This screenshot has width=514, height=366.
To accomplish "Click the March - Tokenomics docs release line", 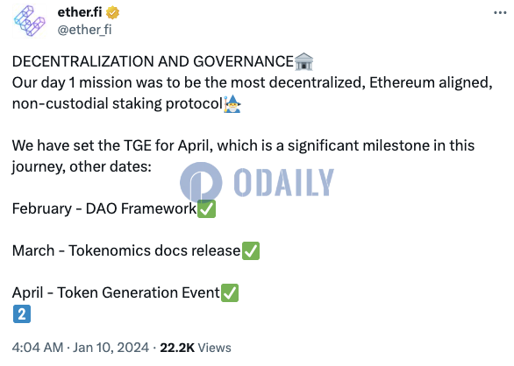I will point(126,250).
